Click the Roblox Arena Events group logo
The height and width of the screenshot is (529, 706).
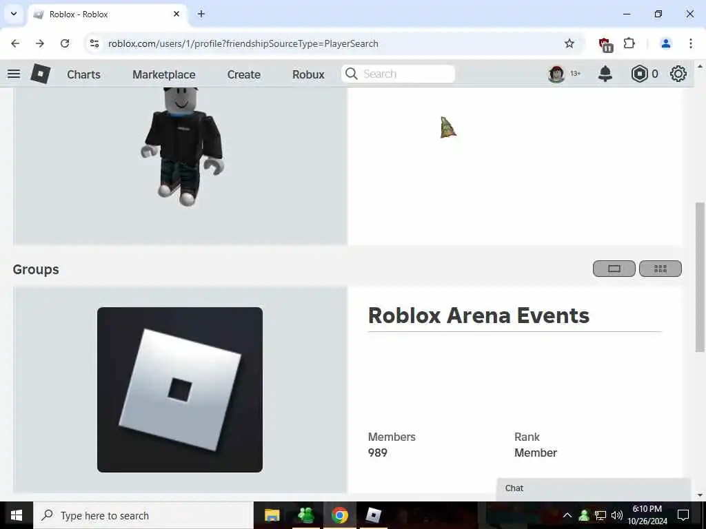click(x=180, y=390)
